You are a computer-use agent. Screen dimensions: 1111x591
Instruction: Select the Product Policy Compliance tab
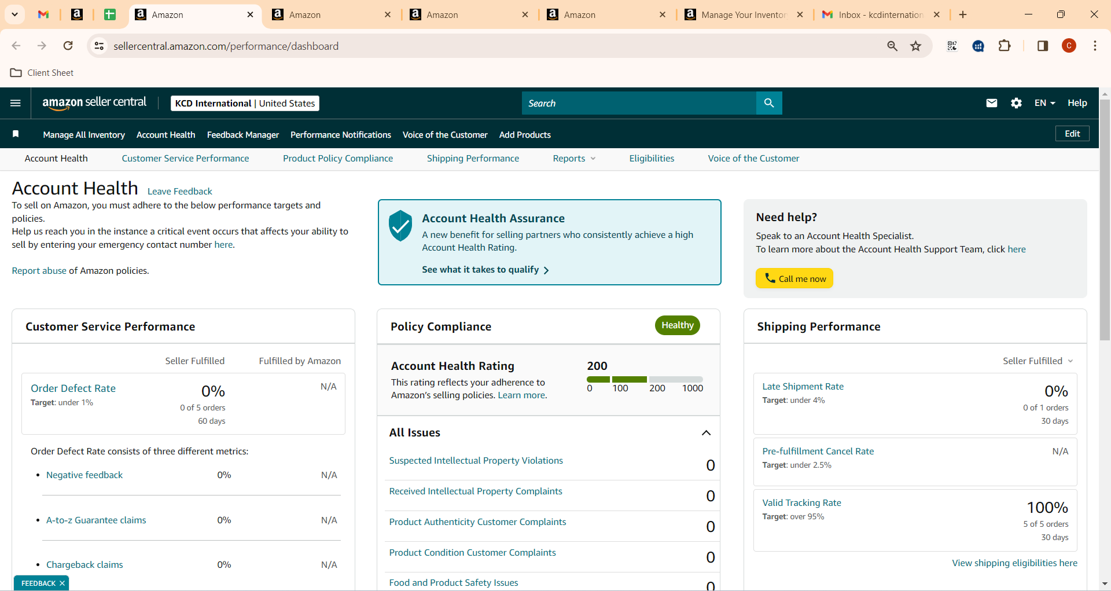(x=338, y=159)
